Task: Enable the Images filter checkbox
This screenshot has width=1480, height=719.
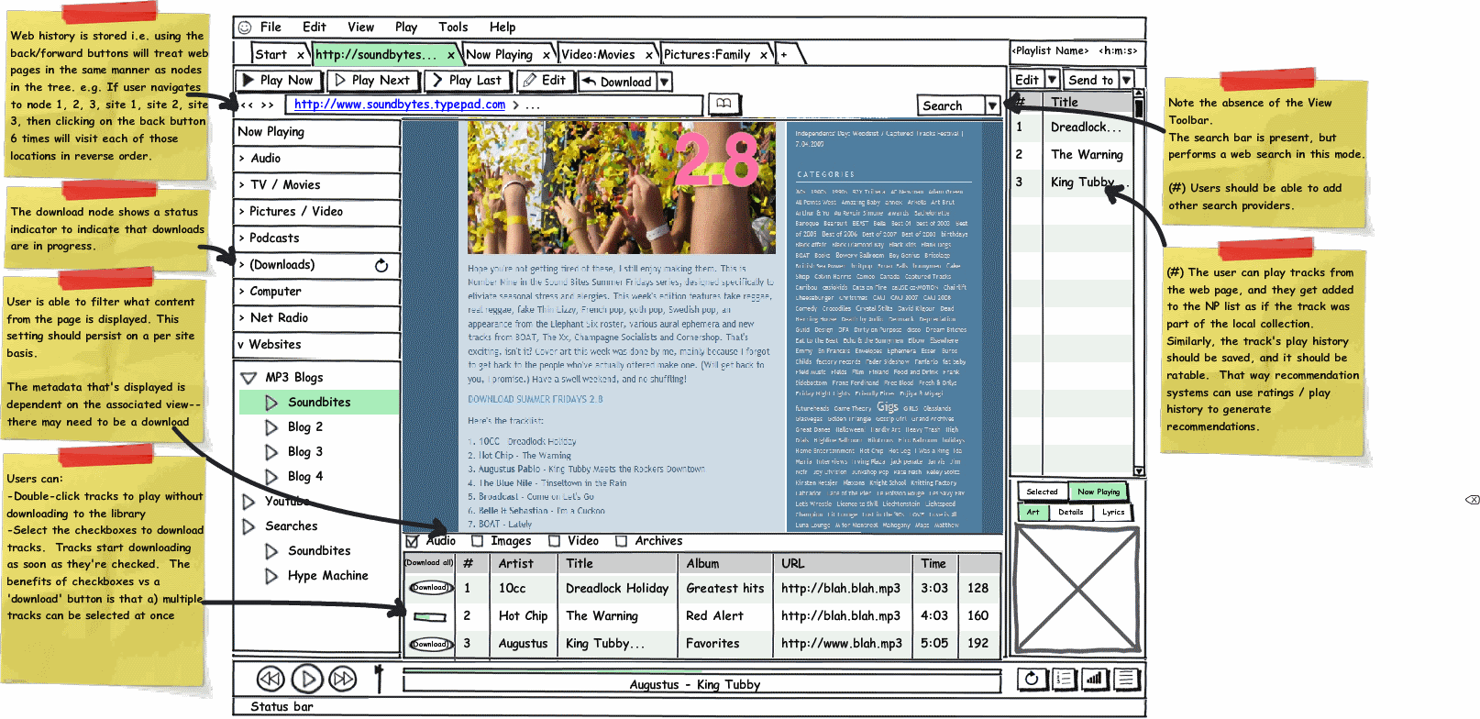Action: [478, 541]
